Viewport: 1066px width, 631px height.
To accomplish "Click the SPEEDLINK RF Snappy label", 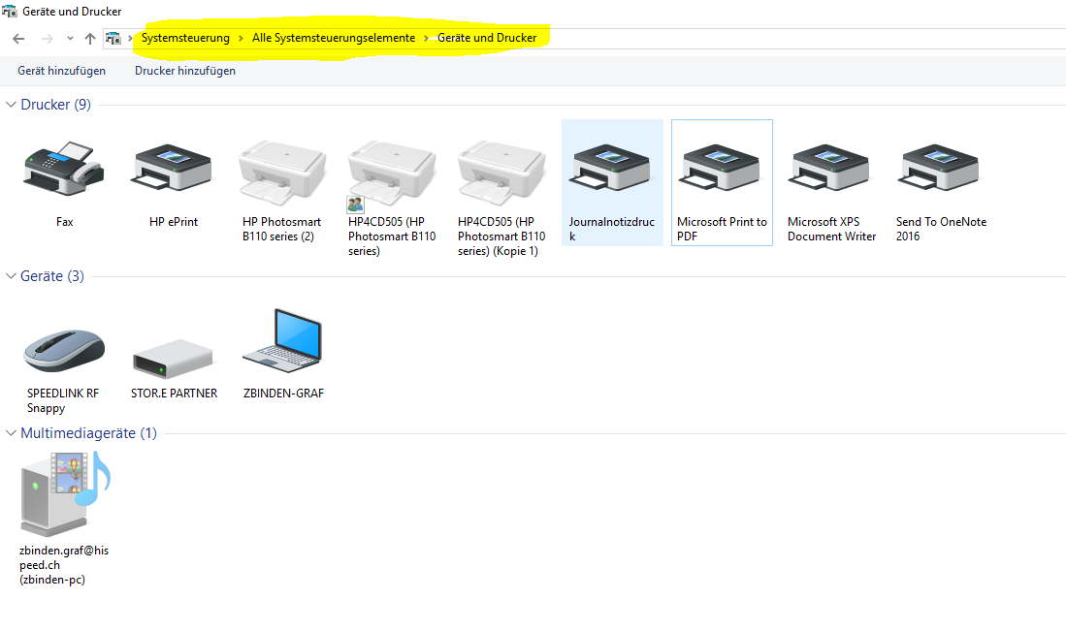I will click(x=62, y=400).
